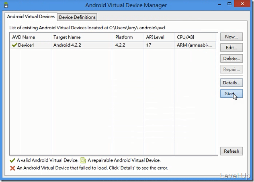Click the green checkmark beside Device1
Image resolution: width=254 pixels, height=182 pixels.
click(x=14, y=45)
